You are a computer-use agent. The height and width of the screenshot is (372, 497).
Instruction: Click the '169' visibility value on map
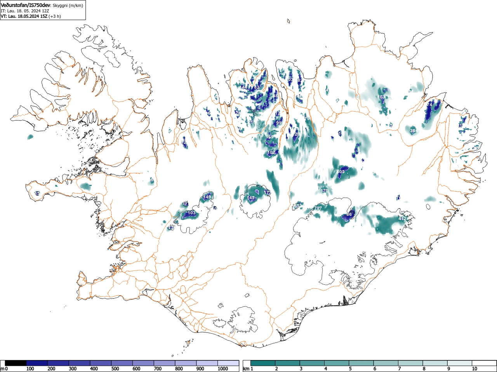[x=269, y=137]
